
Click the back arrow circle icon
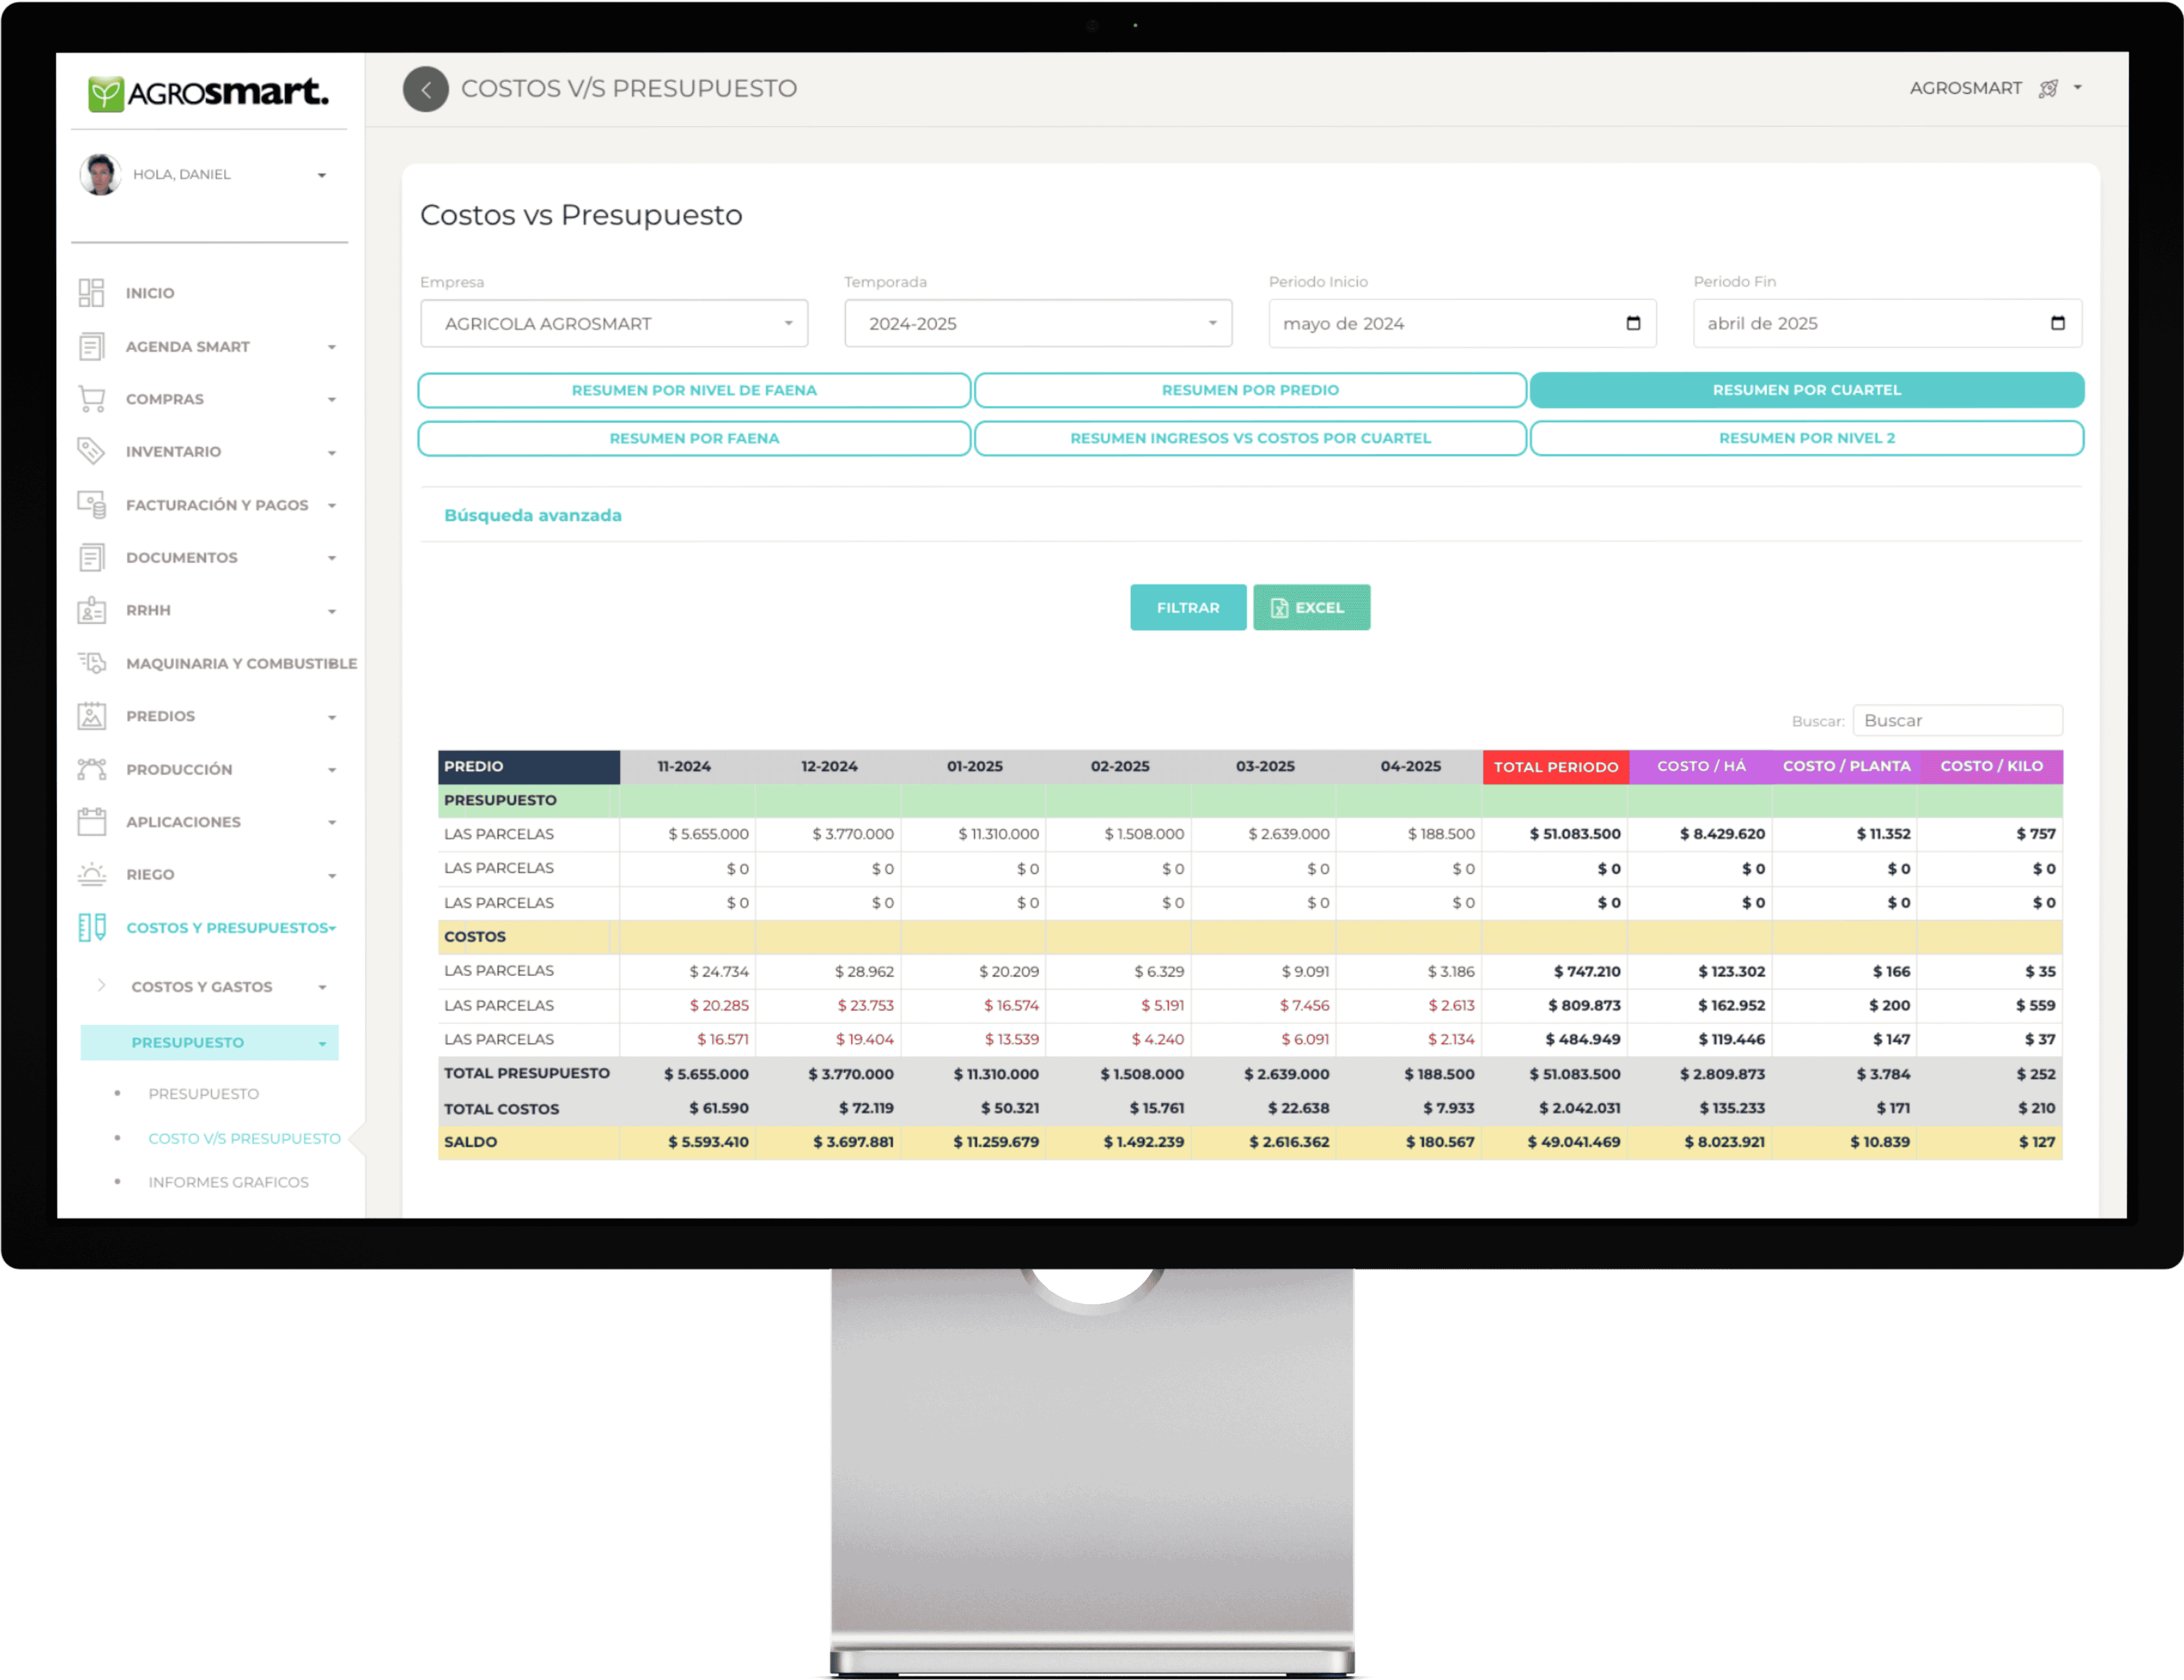[425, 89]
